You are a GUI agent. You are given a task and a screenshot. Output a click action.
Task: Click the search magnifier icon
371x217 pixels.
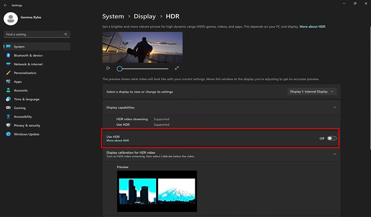(x=66, y=34)
